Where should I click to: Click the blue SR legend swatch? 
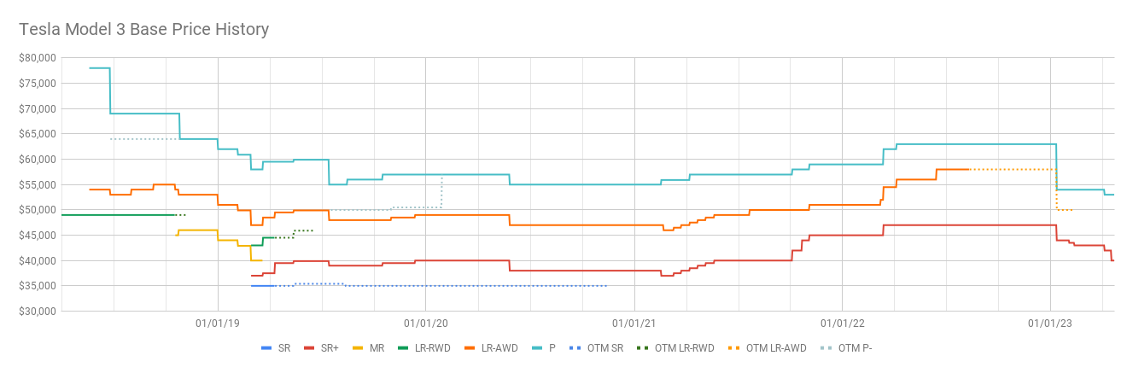click(x=266, y=348)
